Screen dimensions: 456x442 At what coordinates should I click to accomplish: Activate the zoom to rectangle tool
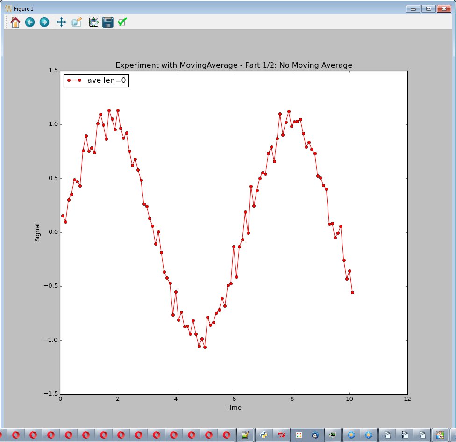[76, 22]
